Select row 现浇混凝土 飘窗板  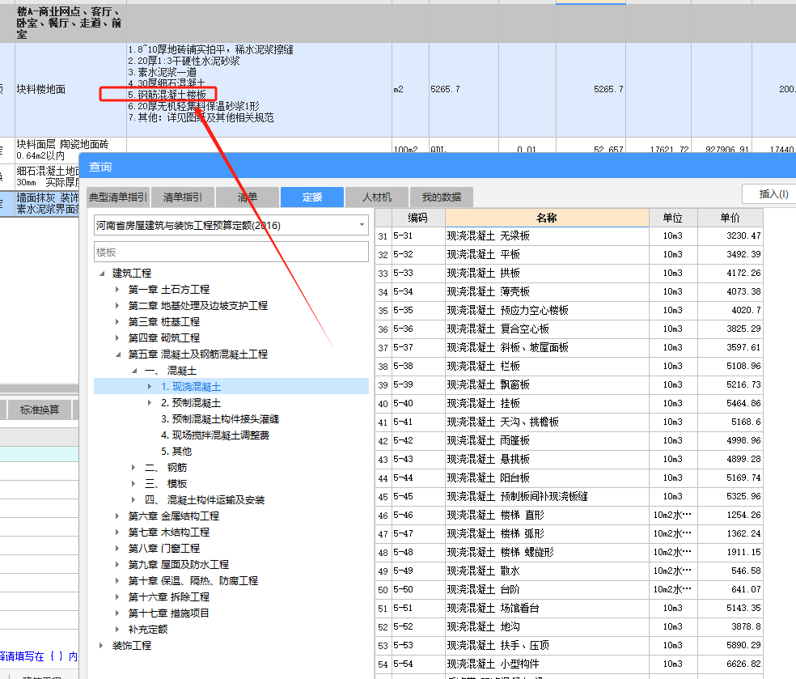(x=569, y=385)
